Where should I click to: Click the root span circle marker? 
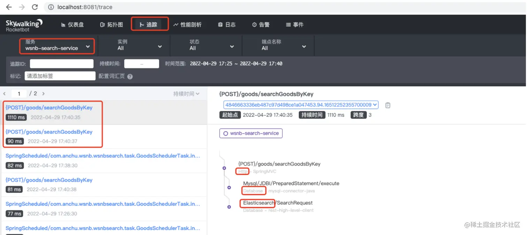pos(224,168)
